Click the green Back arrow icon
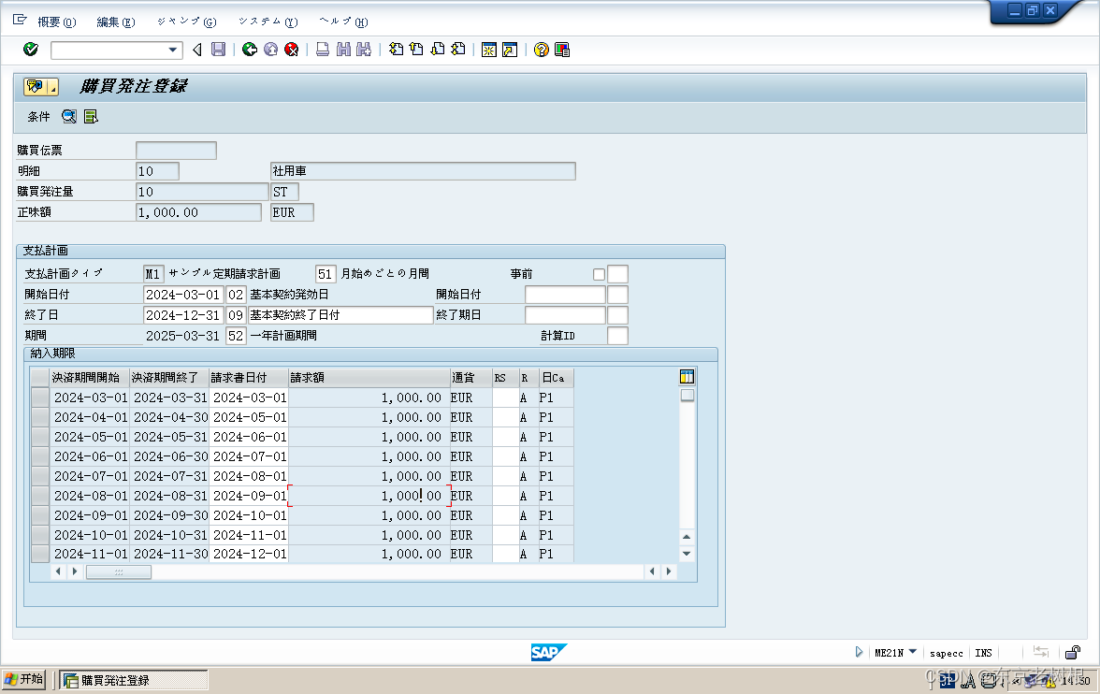Image resolution: width=1100 pixels, height=694 pixels. tap(249, 50)
